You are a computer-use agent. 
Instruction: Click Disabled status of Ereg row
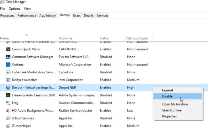tap(106, 103)
